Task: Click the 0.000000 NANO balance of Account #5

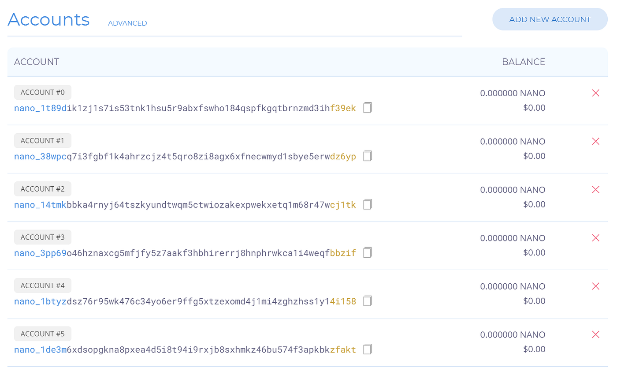Action: point(513,335)
